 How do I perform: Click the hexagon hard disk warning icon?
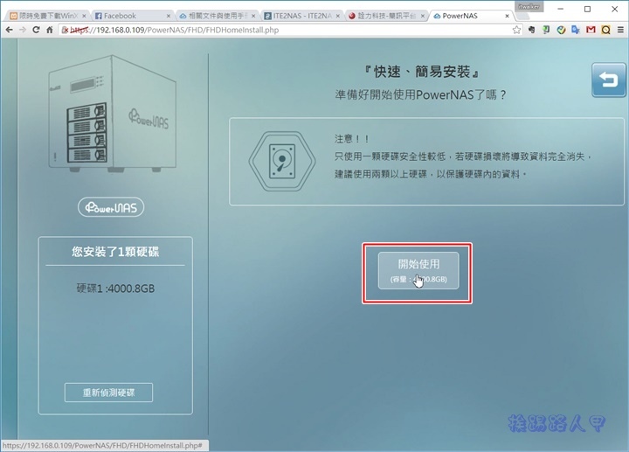[x=282, y=162]
